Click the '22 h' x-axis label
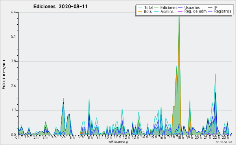236x145 pixels. [217, 137]
